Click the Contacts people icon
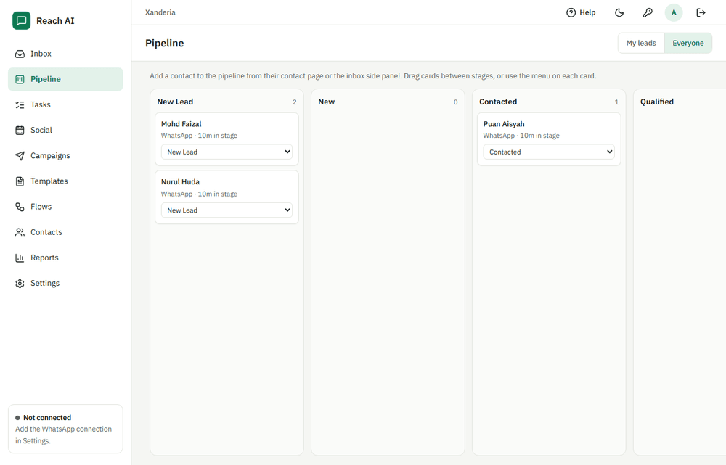The height and width of the screenshot is (465, 726). click(20, 232)
